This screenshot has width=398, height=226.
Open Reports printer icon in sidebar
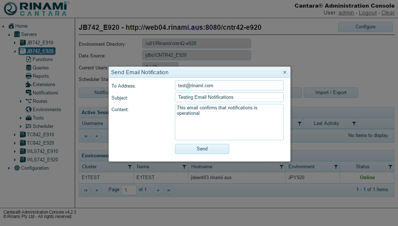29,76
